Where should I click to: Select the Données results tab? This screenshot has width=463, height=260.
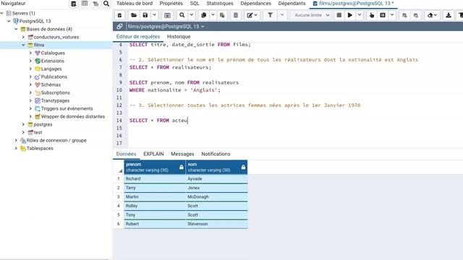[x=126, y=154]
